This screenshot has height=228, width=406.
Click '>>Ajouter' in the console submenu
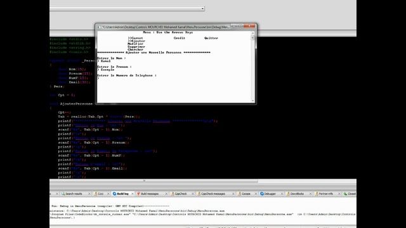click(136, 41)
